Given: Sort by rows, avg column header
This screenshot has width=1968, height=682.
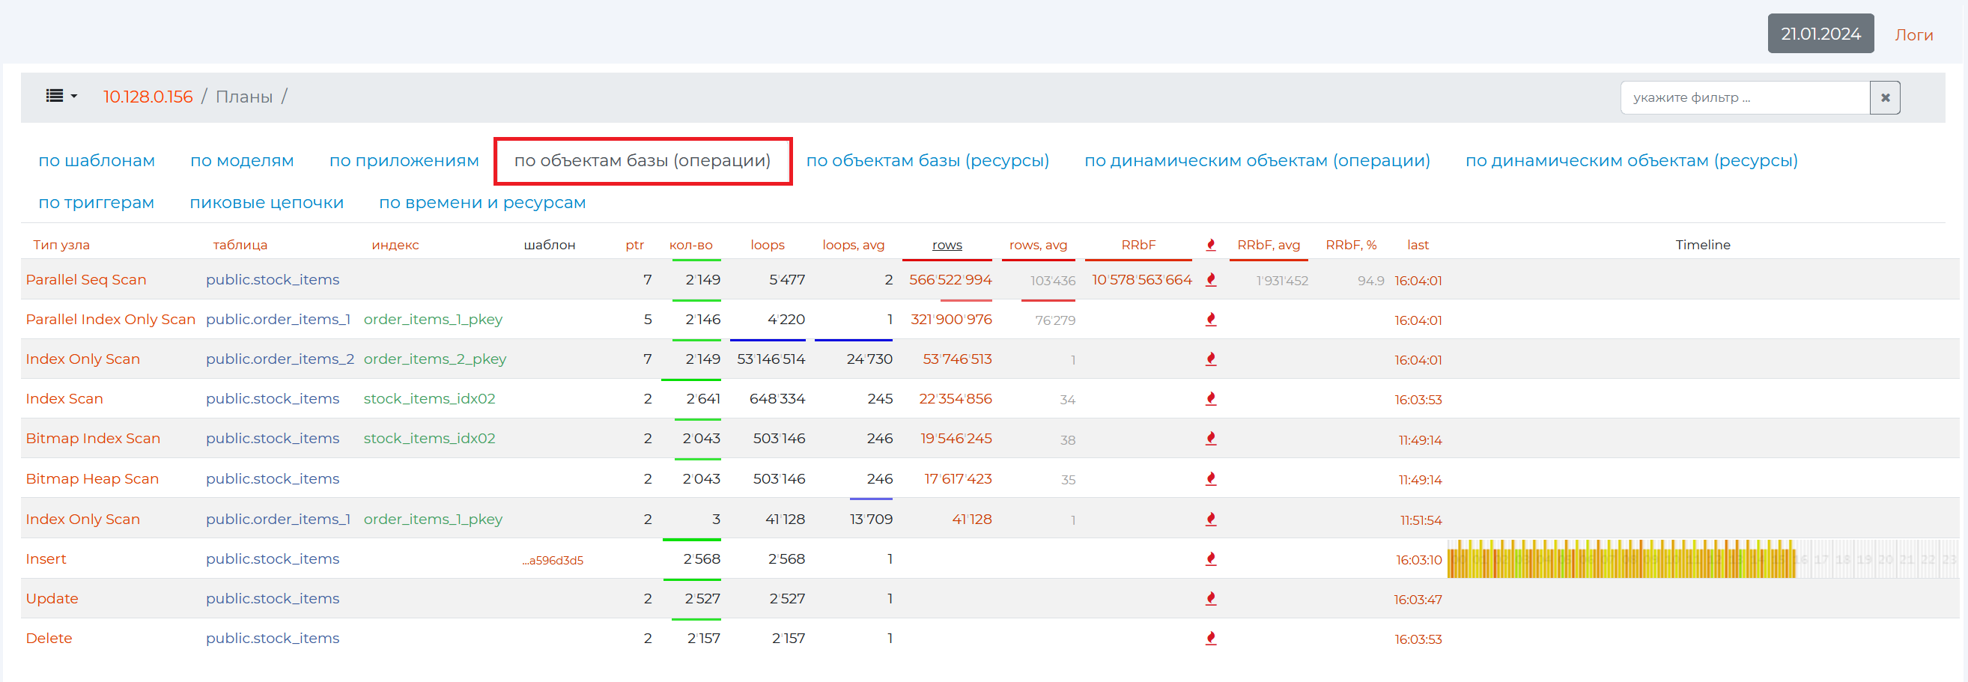Looking at the screenshot, I should [x=1037, y=245].
